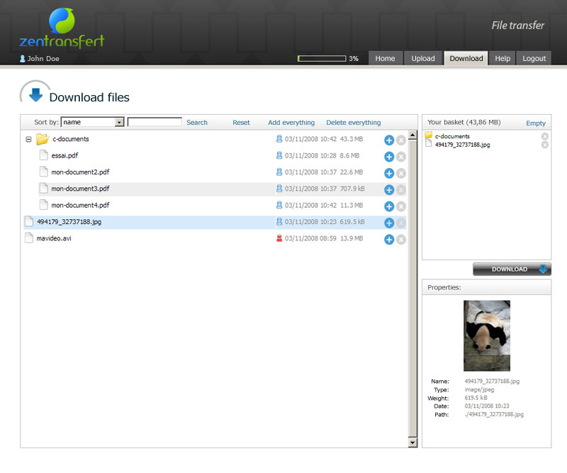Click c-documents entry in basket
The image size is (567, 473).
tap(452, 136)
